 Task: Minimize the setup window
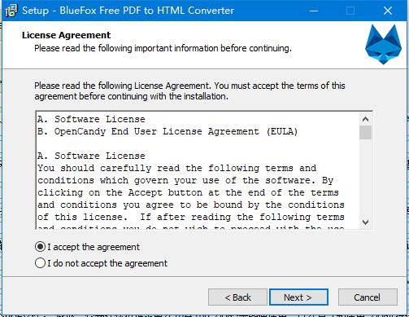coord(314,11)
